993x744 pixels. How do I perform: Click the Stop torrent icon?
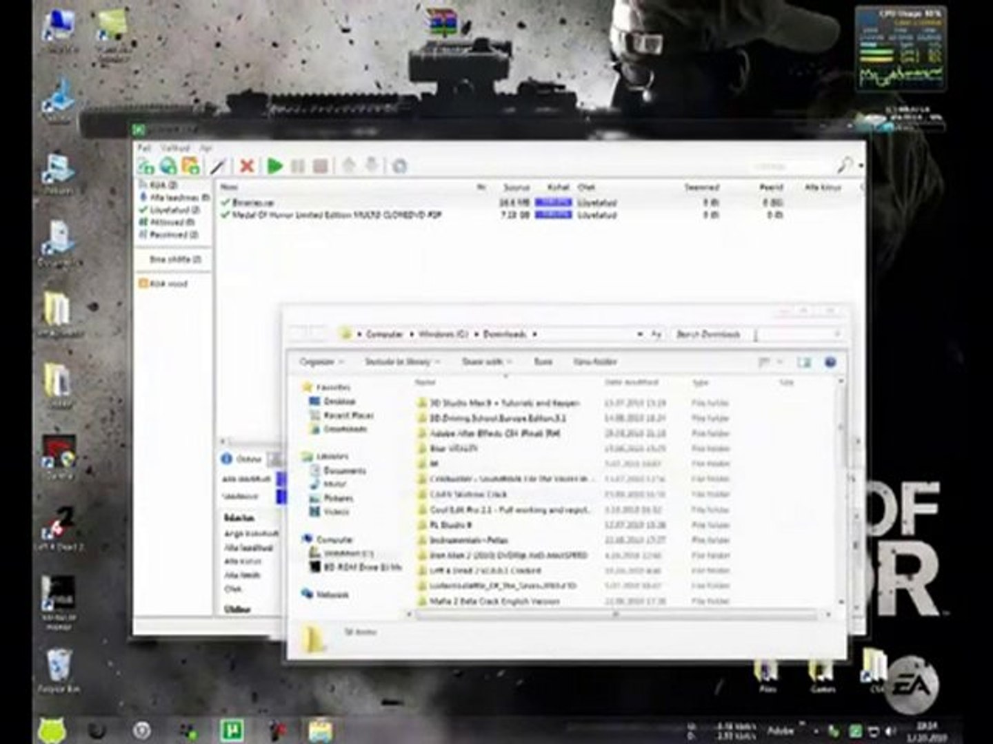tap(320, 165)
